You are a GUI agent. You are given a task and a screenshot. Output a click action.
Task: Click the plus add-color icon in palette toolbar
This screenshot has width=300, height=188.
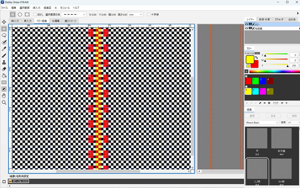(247, 103)
